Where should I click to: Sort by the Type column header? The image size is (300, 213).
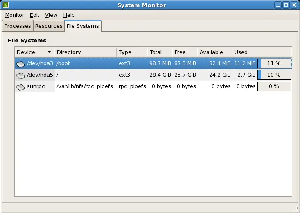(131, 52)
